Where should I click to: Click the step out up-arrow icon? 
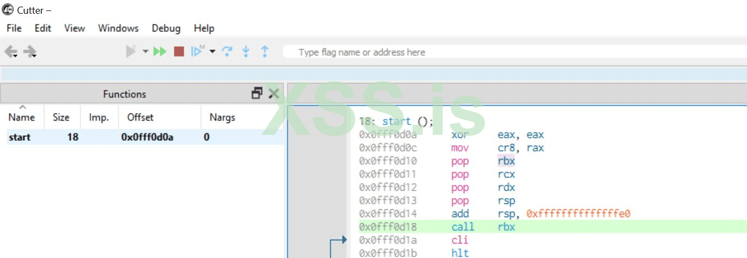point(265,51)
